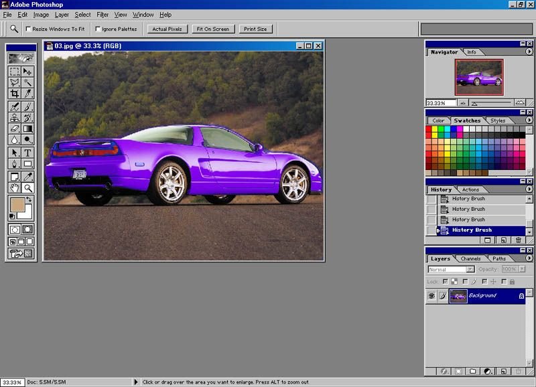Select the Move tool
The width and height of the screenshot is (536, 387).
point(27,72)
